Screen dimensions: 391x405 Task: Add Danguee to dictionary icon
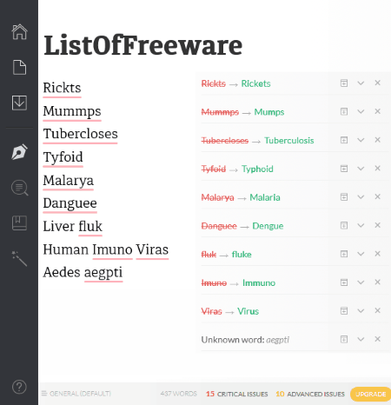pyautogui.click(x=344, y=225)
